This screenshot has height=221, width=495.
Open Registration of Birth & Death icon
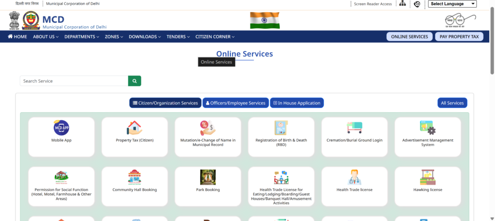pos(281,128)
